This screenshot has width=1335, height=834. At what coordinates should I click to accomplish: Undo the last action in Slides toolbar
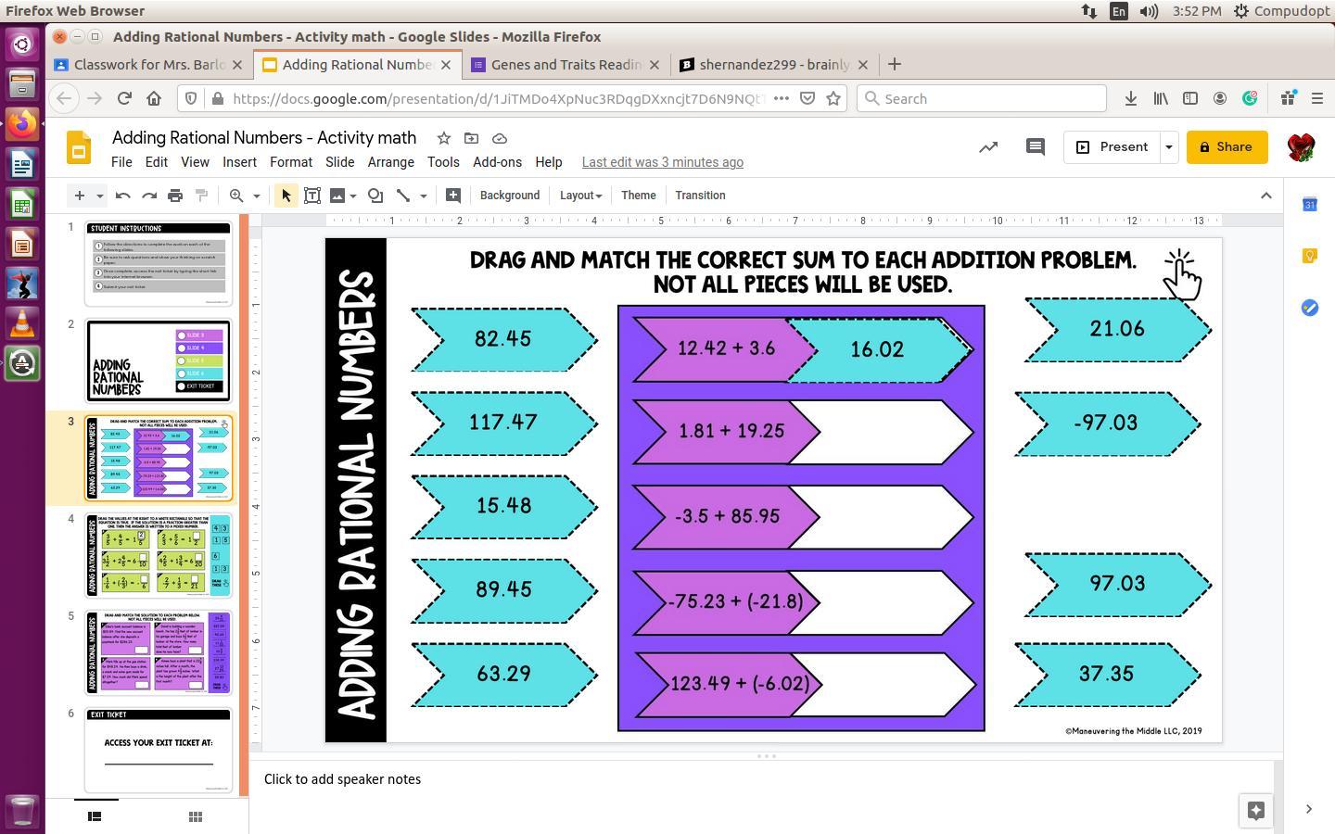(122, 196)
